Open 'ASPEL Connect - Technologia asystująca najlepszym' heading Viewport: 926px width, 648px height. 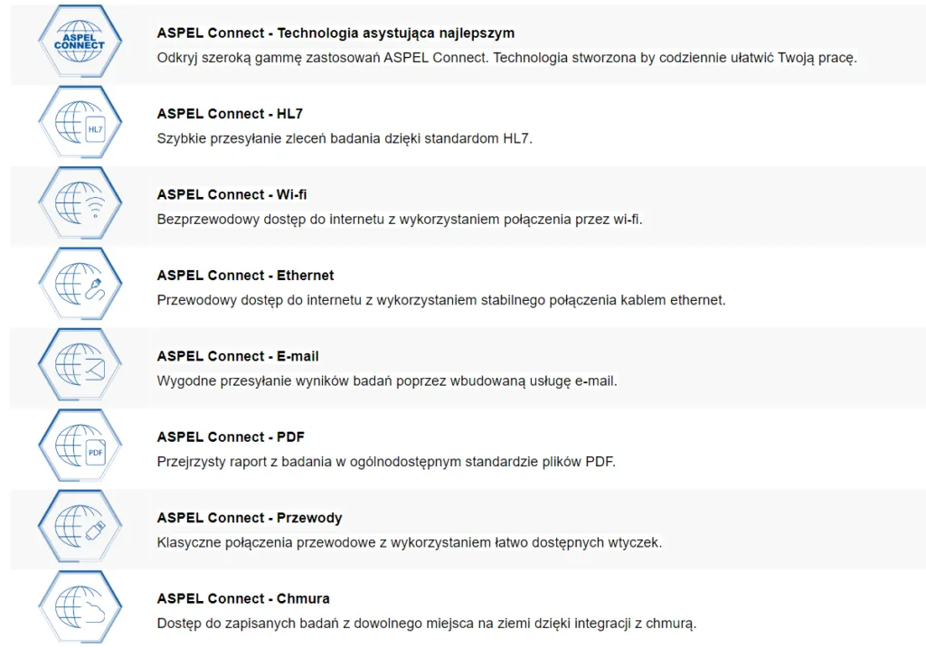tap(335, 33)
